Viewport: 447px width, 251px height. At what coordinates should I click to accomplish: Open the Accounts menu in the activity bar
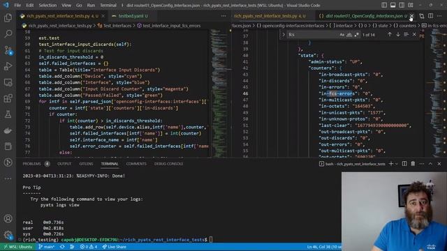pyautogui.click(x=8, y=218)
